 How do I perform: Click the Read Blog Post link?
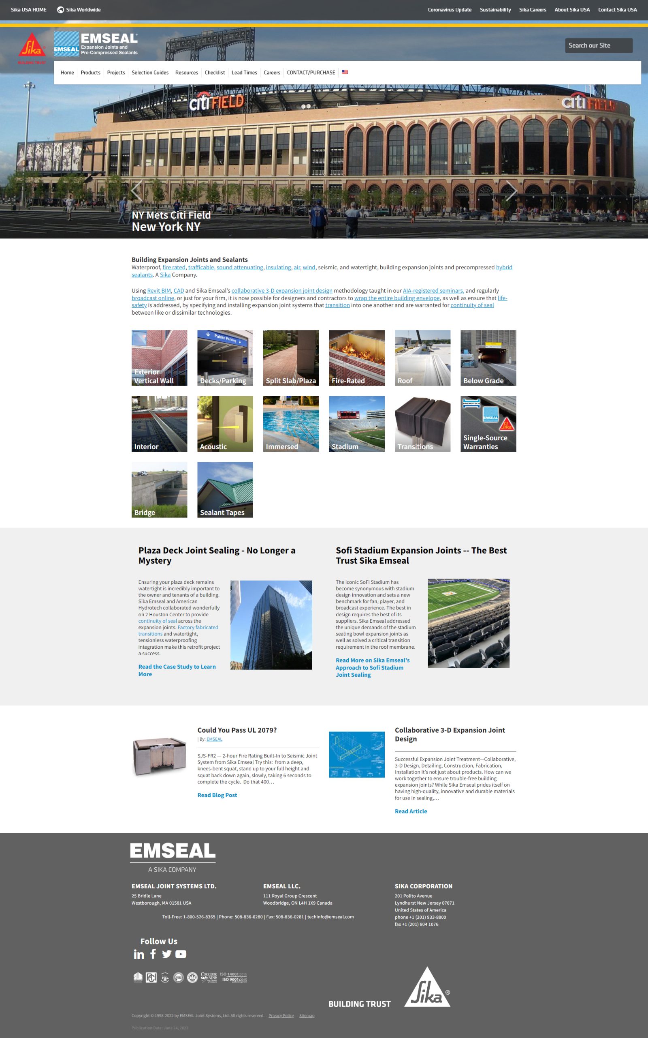[217, 795]
